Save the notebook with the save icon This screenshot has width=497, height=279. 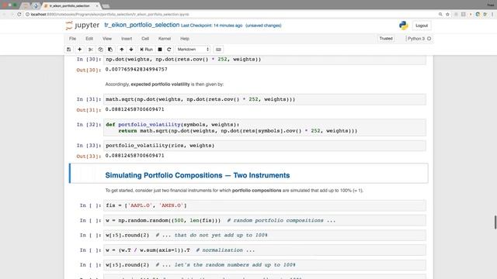click(69, 50)
